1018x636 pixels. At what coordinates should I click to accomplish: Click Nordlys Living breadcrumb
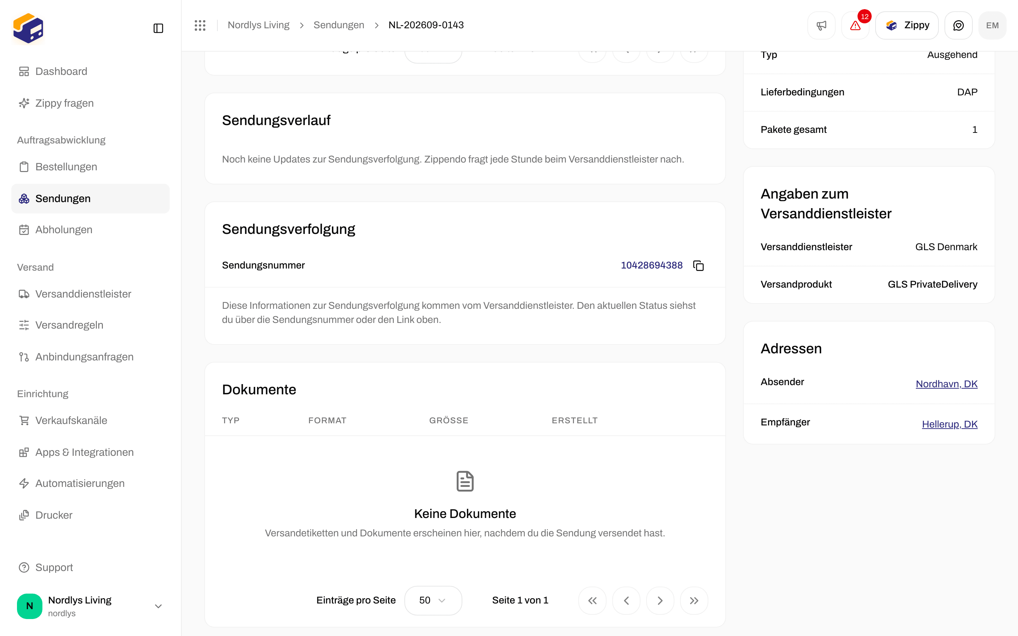[x=258, y=25]
